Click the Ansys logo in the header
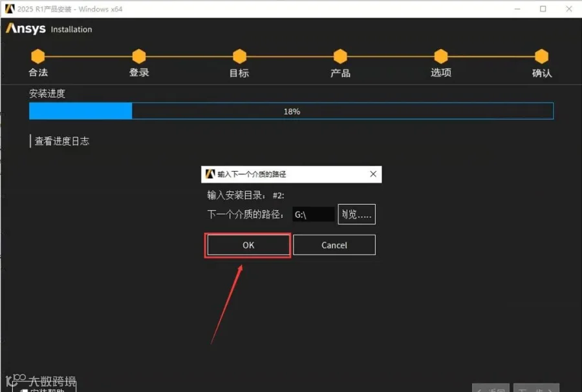582x392 pixels. coord(26,28)
